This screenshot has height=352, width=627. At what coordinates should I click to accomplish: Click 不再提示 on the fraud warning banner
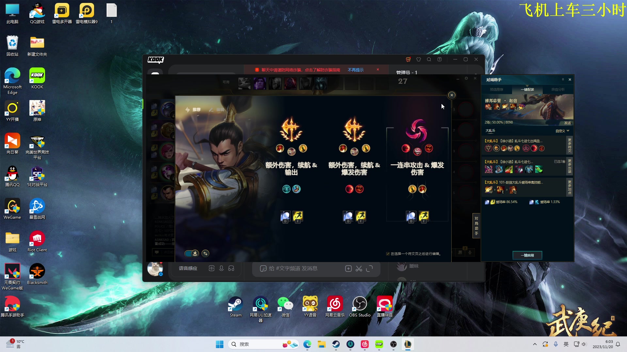[355, 70]
